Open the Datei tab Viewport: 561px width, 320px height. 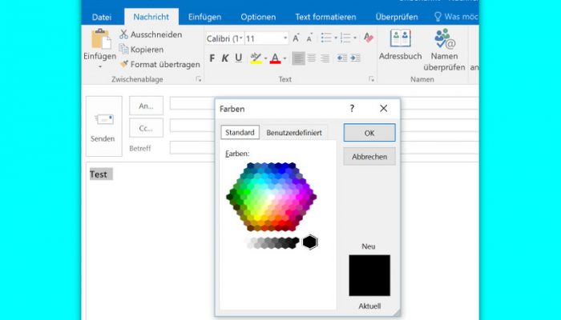tap(102, 17)
